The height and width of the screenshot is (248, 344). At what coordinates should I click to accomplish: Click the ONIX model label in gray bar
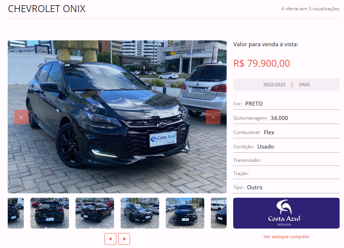point(304,84)
